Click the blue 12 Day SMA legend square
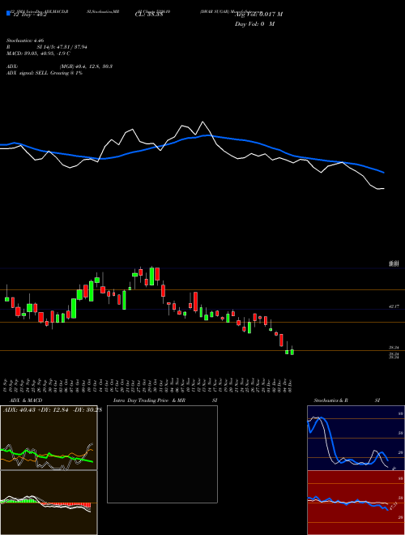The width and height of the screenshot is (405, 535). coord(8,14)
